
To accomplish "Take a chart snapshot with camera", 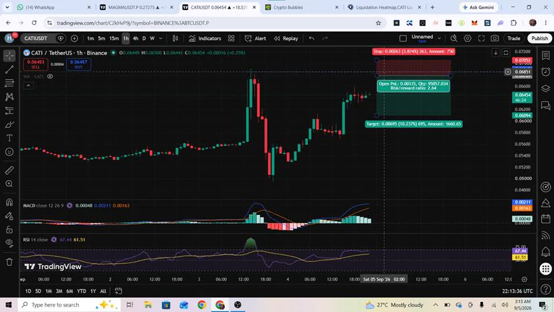I will pyautogui.click(x=494, y=38).
